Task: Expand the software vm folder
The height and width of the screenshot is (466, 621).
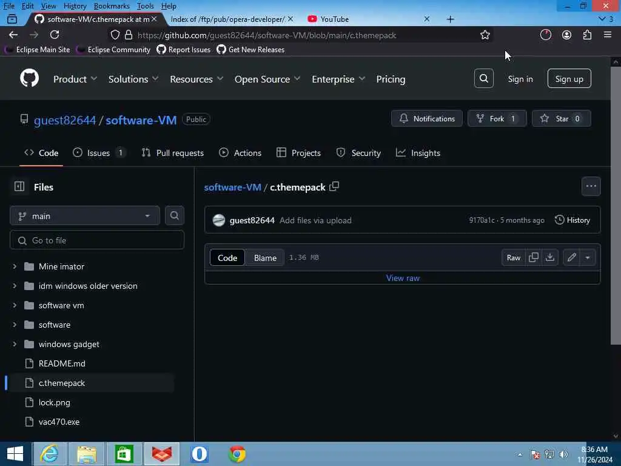Action: point(15,305)
